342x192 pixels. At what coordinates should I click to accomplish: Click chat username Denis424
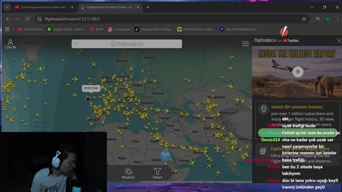click(x=270, y=140)
